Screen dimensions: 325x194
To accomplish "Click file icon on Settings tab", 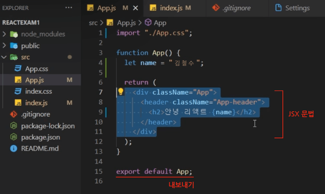I will [x=278, y=8].
